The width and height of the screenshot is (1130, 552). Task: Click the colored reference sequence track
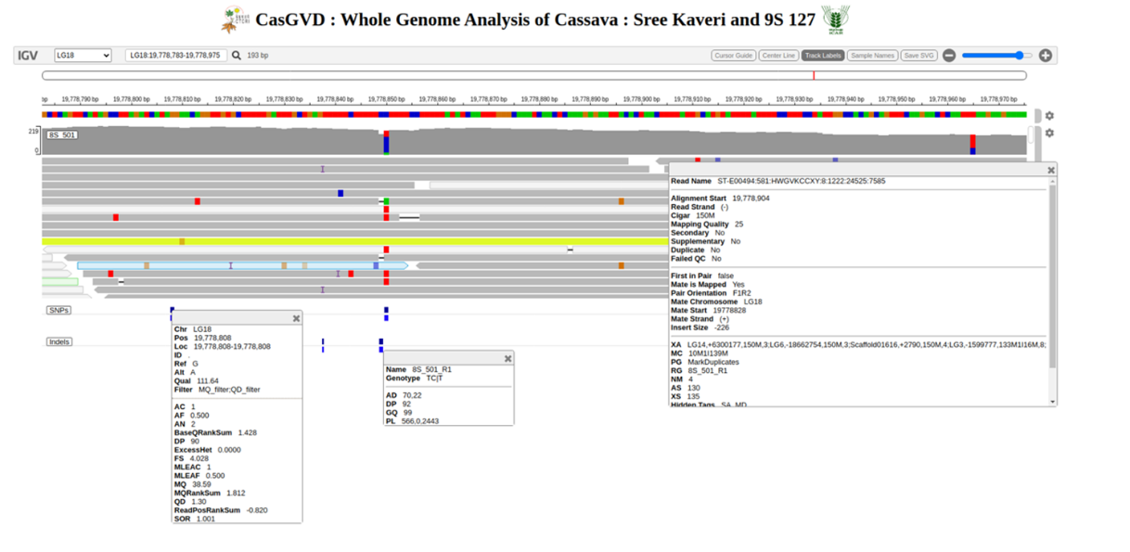pos(534,114)
